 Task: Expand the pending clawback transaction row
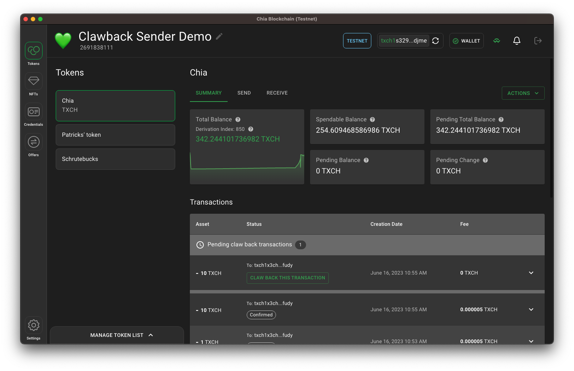coord(531,273)
